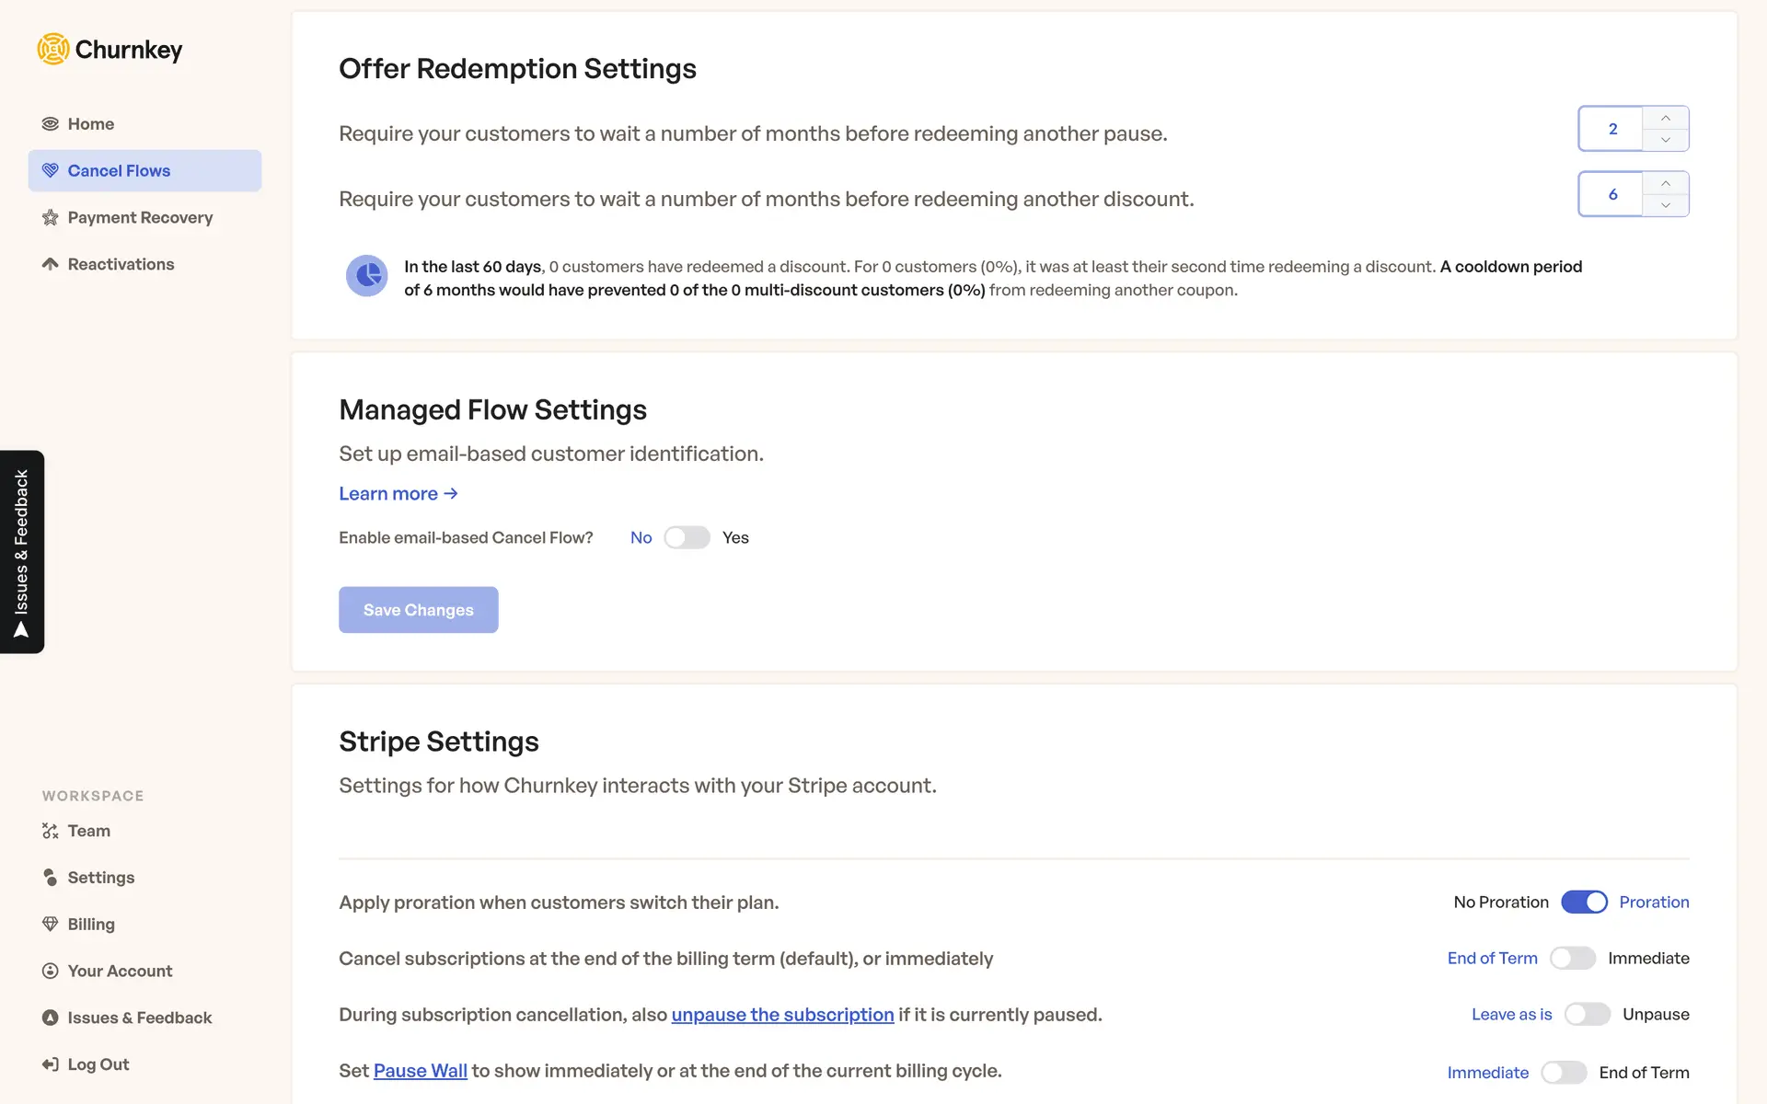Click the Payment Recovery star icon

(x=50, y=218)
